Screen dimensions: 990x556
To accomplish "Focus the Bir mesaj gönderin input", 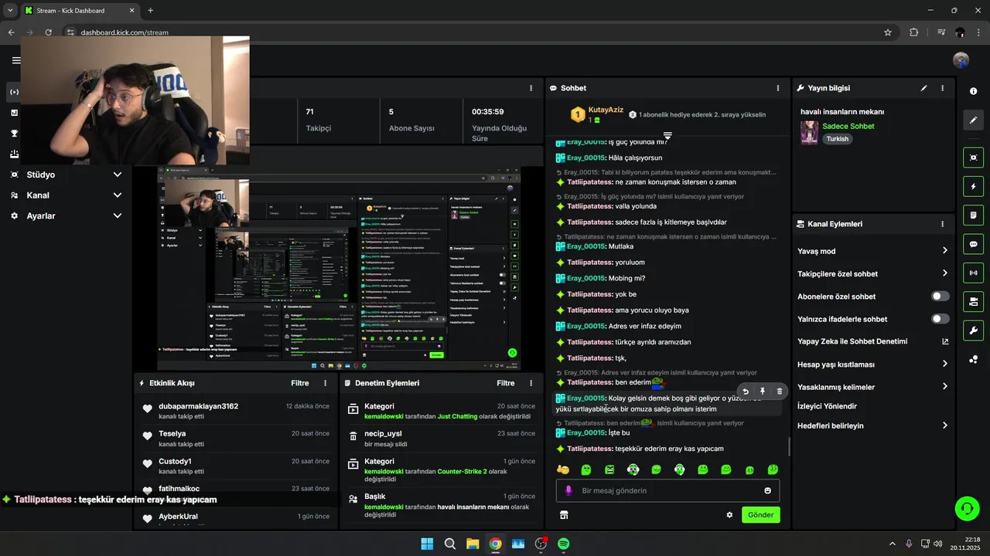I will click(x=667, y=490).
